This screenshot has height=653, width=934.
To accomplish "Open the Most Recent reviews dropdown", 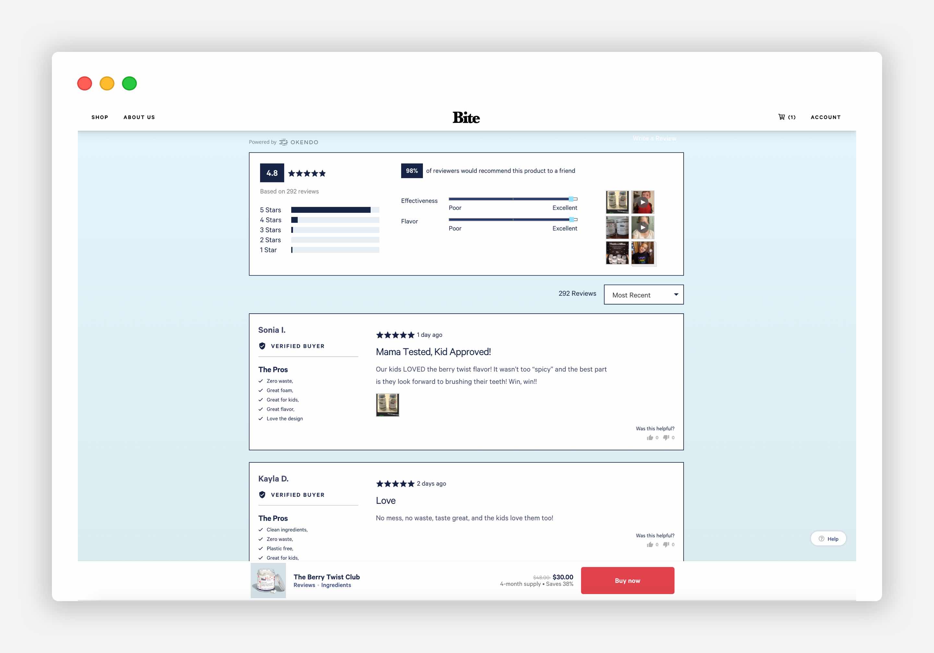I will point(643,294).
